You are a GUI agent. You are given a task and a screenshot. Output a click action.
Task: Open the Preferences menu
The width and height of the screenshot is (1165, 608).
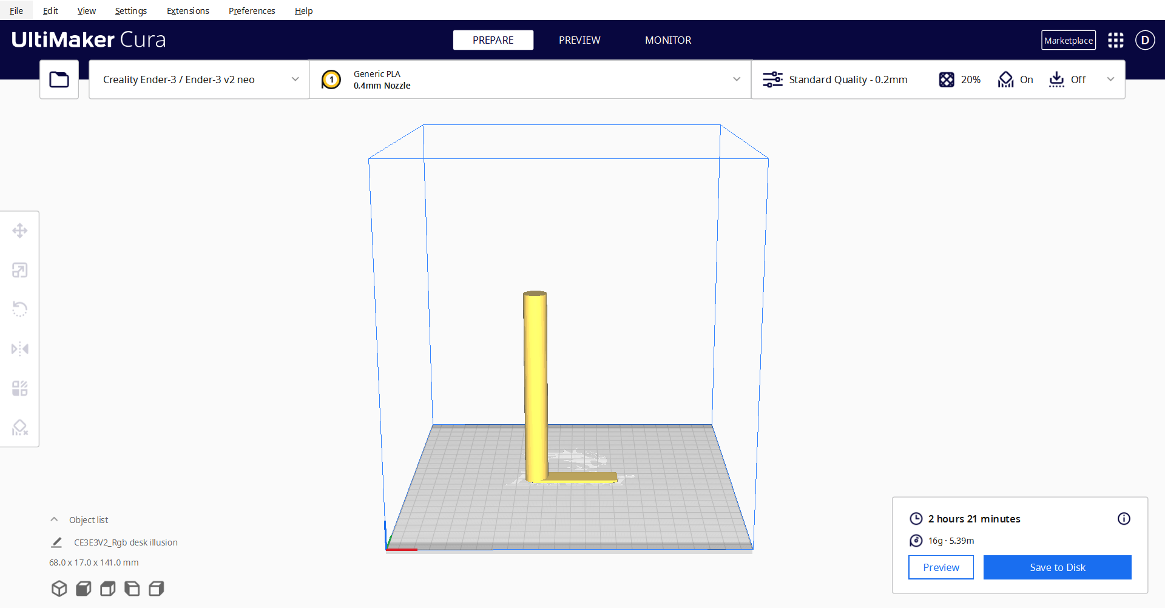252,11
